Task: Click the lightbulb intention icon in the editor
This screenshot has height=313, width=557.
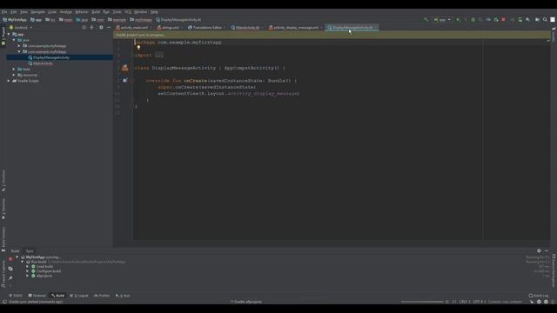Action: [138, 48]
